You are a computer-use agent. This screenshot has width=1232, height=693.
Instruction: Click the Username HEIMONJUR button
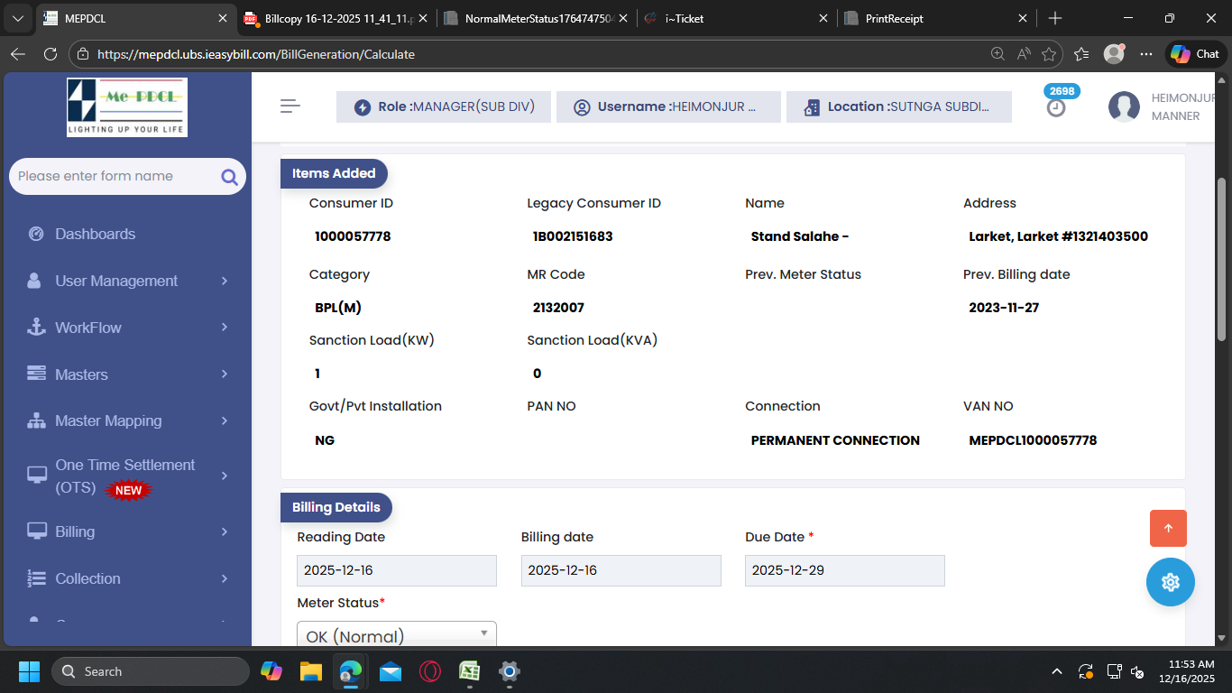[x=668, y=106]
